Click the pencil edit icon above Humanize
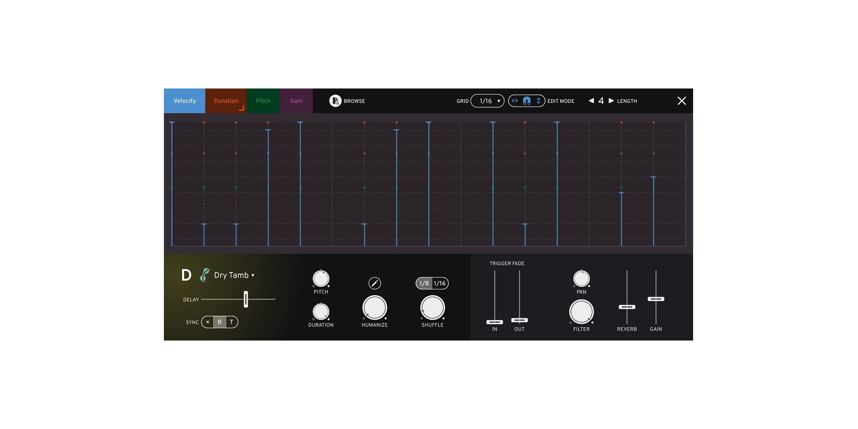Screen dimensions: 858x429 (x=374, y=283)
